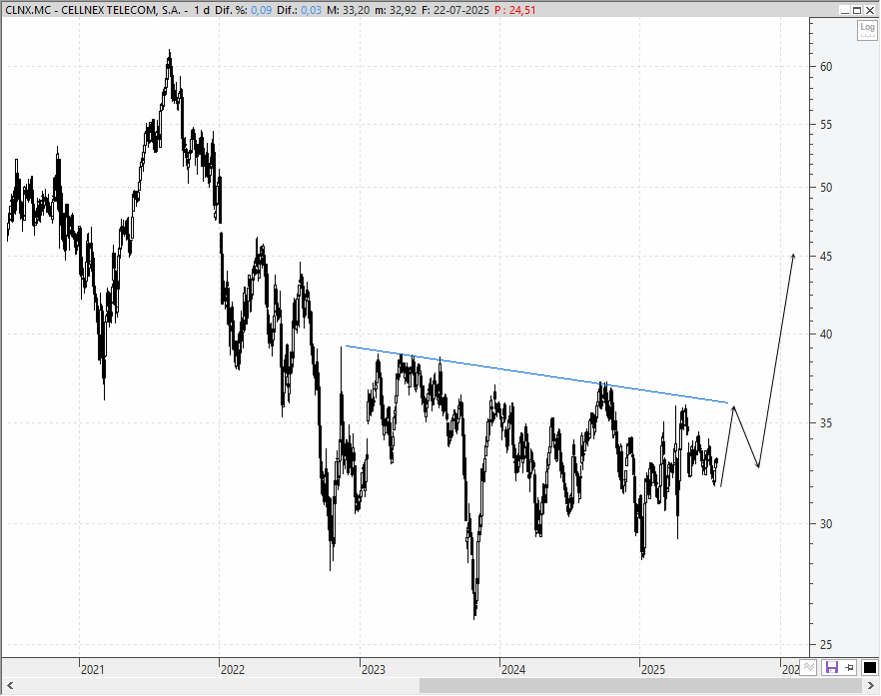Viewport: 881px width, 696px height.
Task: Click the 45 price axis label
Action: tap(825, 257)
